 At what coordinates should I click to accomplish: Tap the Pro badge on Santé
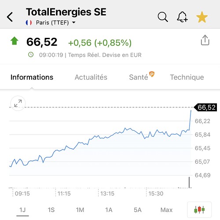[x=152, y=74]
